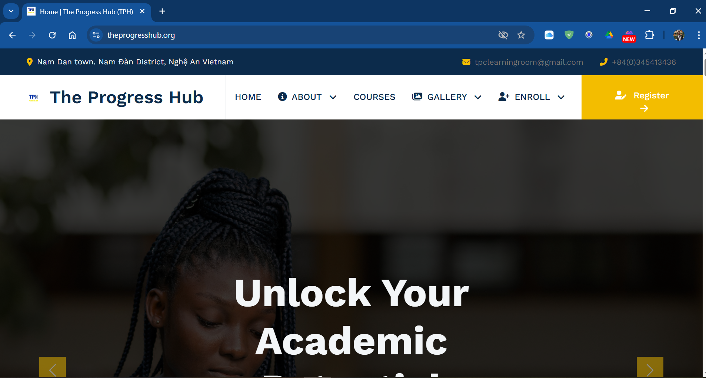The image size is (706, 378).
Task: Open the Chrome three-dot menu
Action: point(699,35)
